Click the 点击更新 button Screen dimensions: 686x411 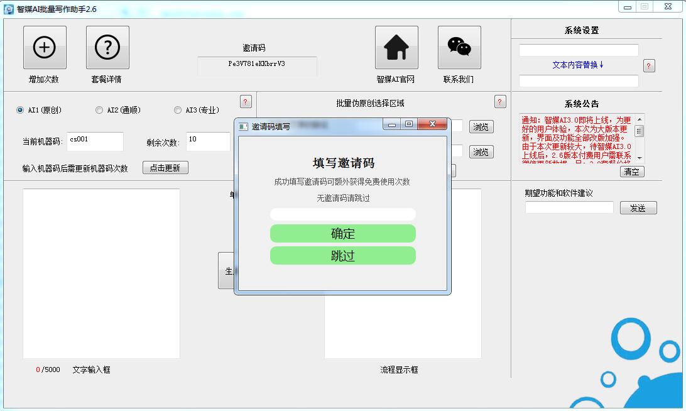(165, 168)
